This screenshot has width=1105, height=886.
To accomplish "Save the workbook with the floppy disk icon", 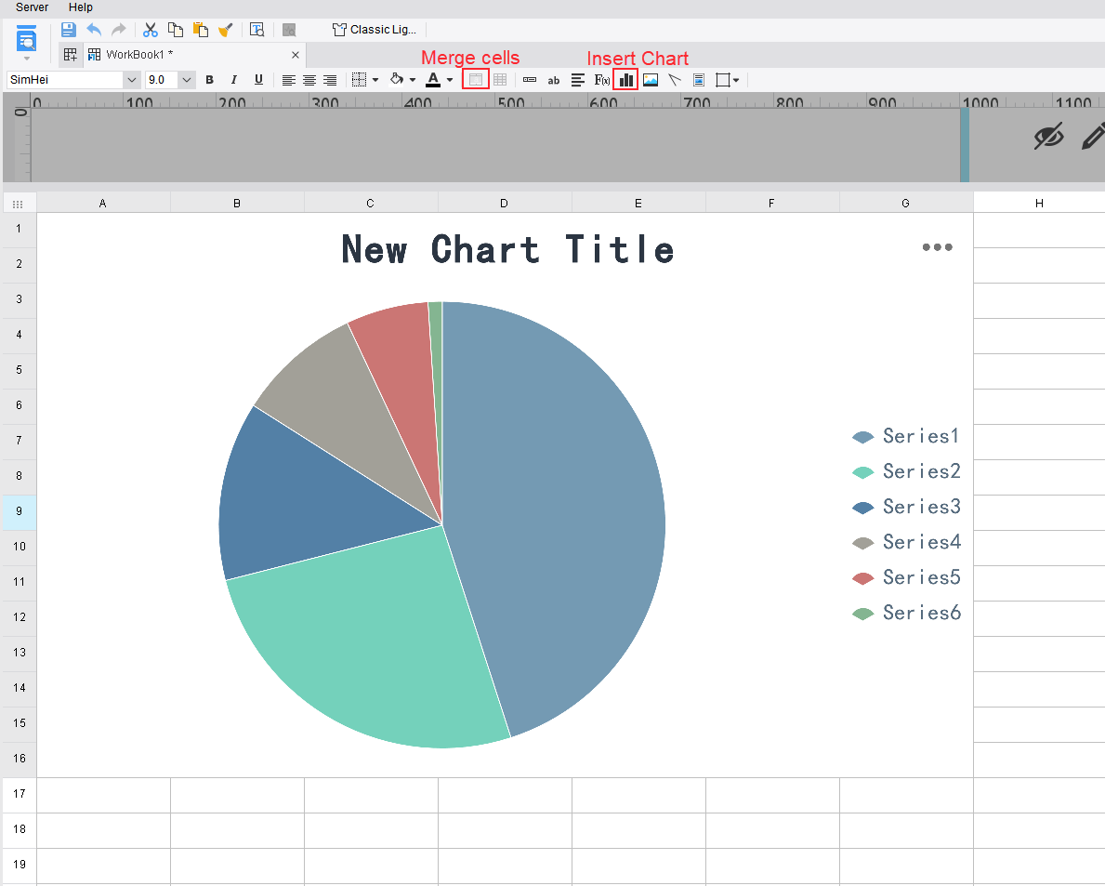I will (69, 30).
